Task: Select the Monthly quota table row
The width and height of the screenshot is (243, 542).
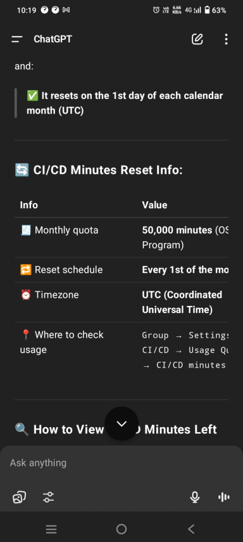Action: [x=121, y=237]
